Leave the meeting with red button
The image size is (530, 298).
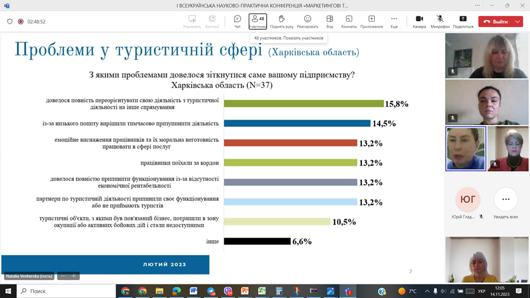pyautogui.click(x=496, y=22)
